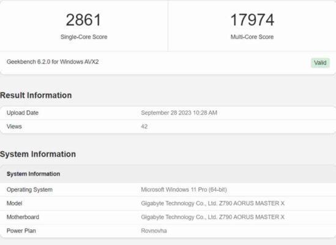
Task: Select the Operating System label
Action: pos(29,190)
